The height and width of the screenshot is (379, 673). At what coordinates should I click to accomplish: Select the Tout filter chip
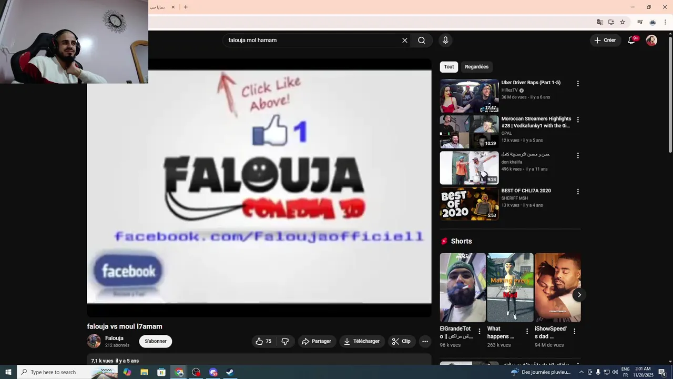[x=448, y=67]
